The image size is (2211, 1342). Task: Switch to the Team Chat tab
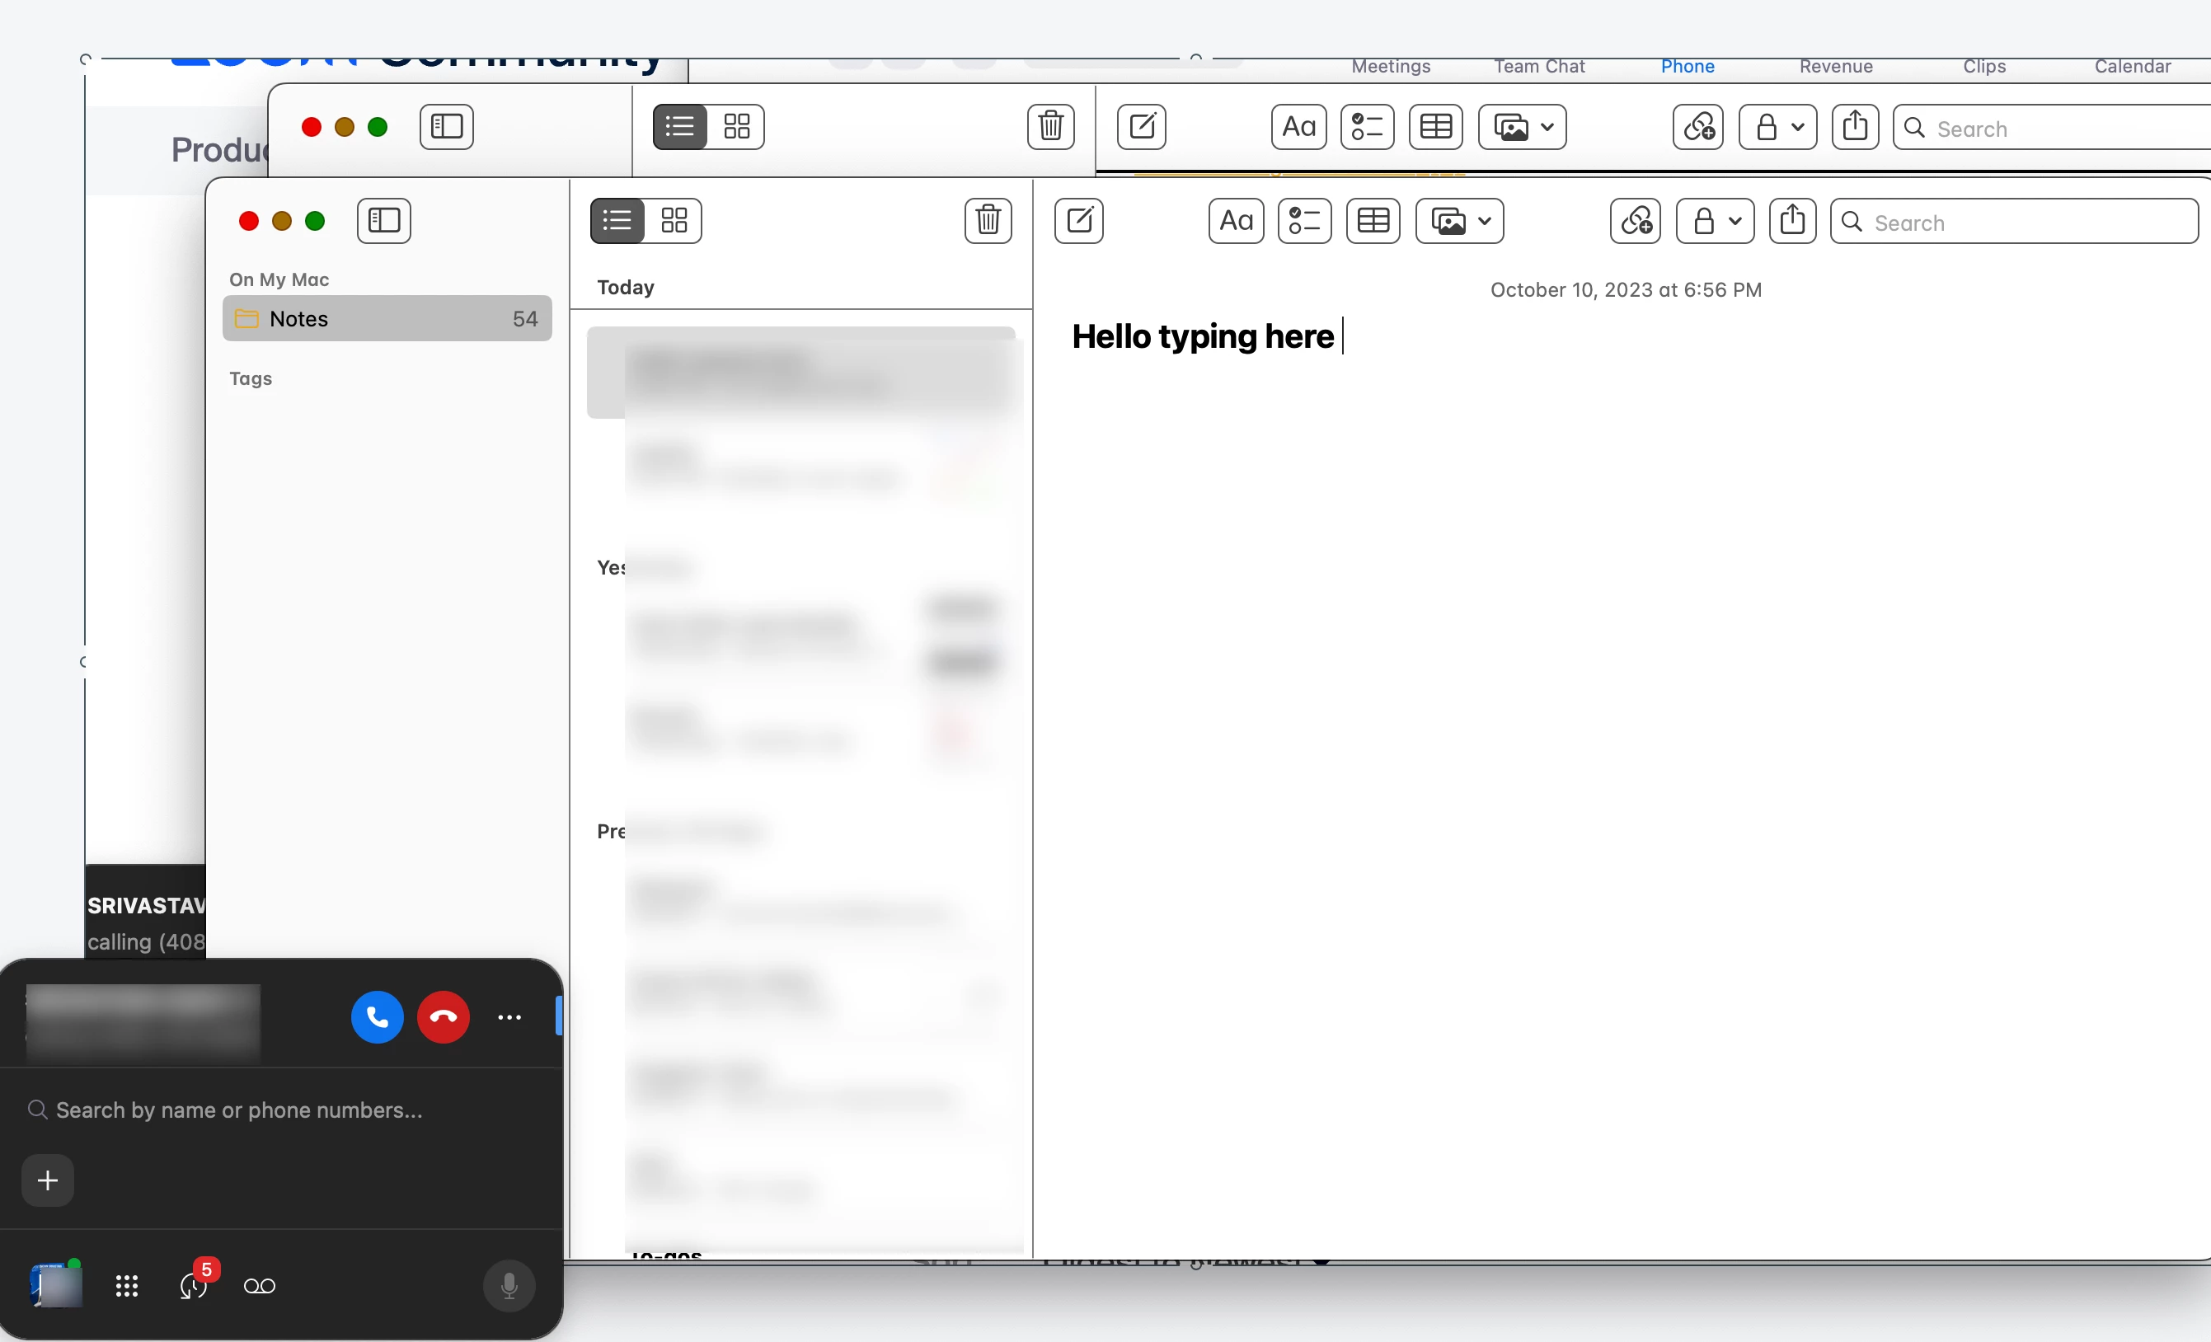coord(1539,67)
